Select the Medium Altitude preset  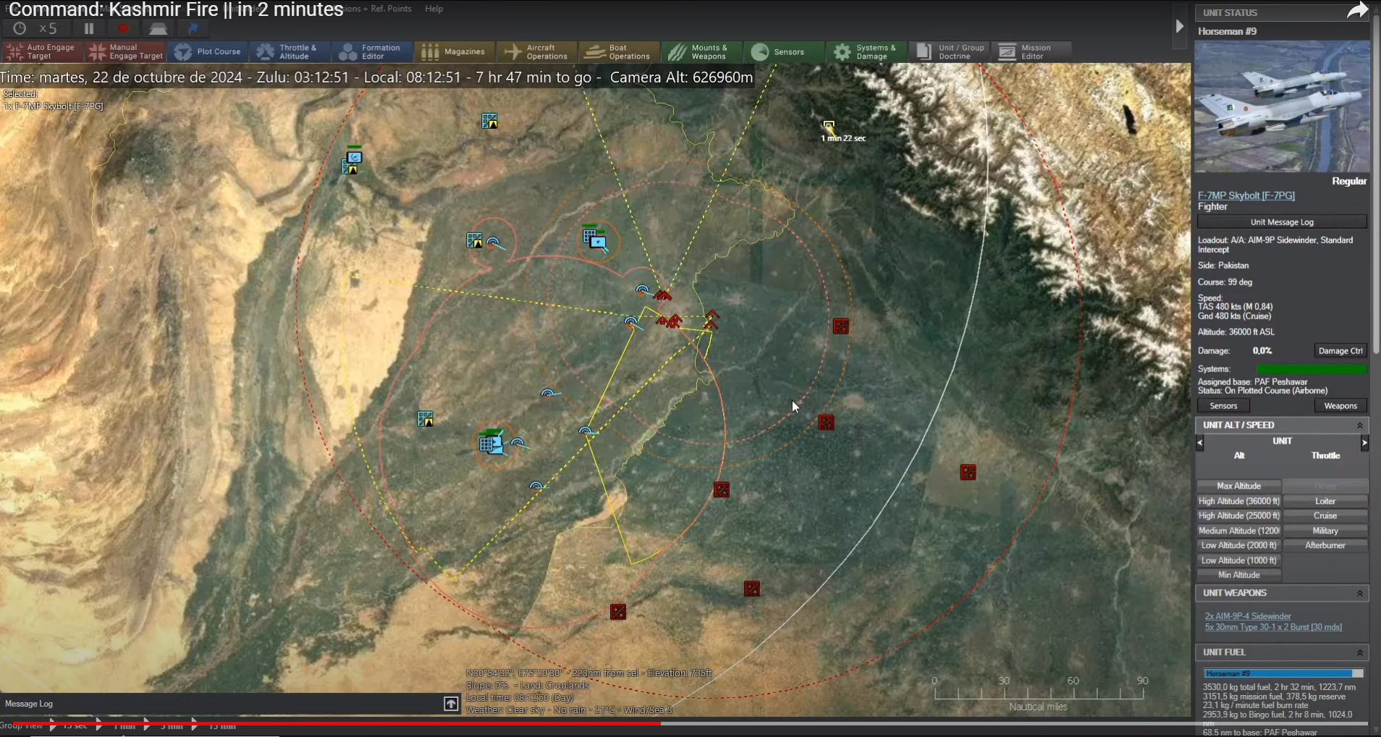tap(1238, 531)
